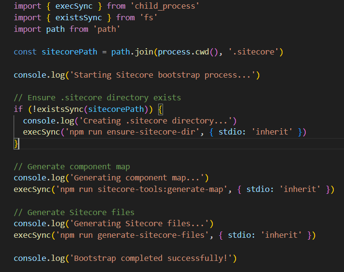Screen dimensions: 344x272
Task: Click the comment 'Generate component map'
Action: tap(72, 166)
